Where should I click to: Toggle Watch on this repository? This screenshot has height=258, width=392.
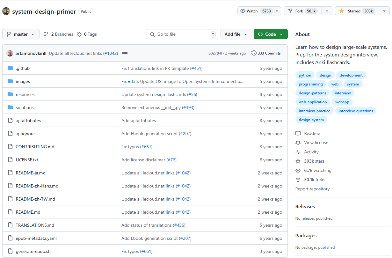[255, 11]
